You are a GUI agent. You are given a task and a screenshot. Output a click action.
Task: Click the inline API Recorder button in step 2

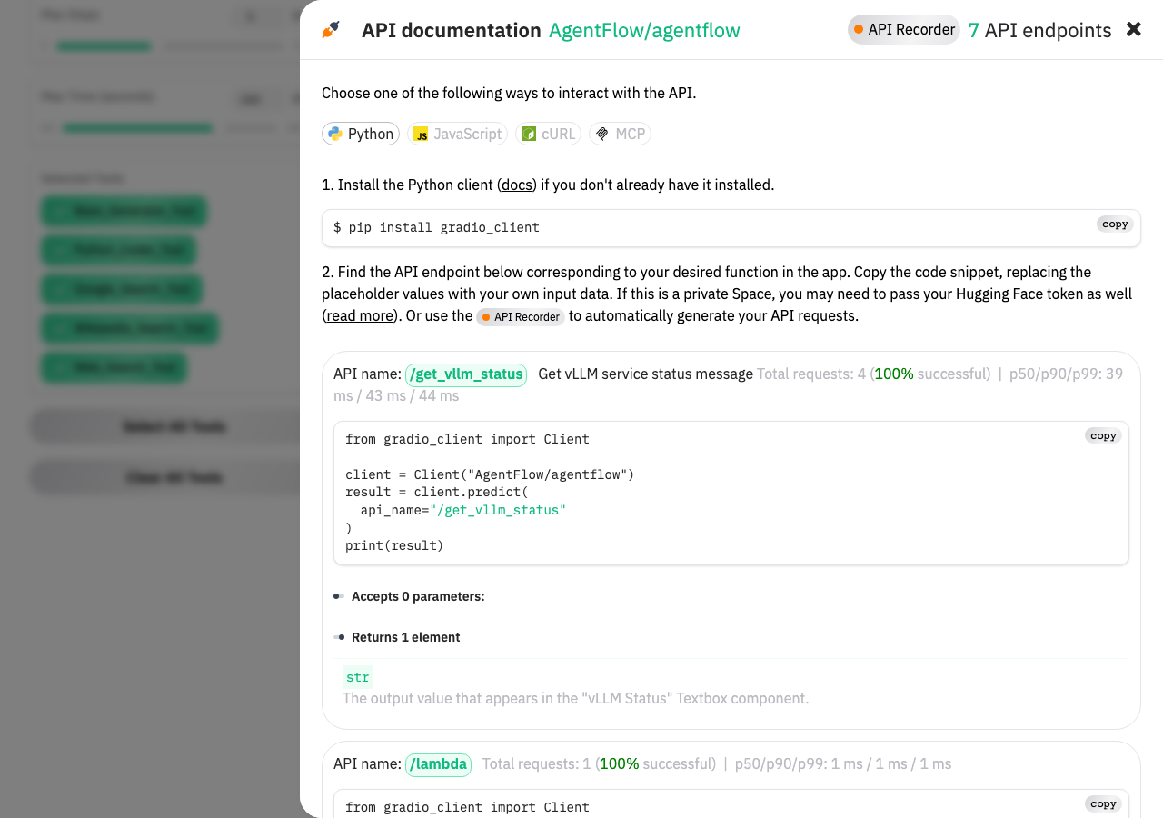[521, 316]
